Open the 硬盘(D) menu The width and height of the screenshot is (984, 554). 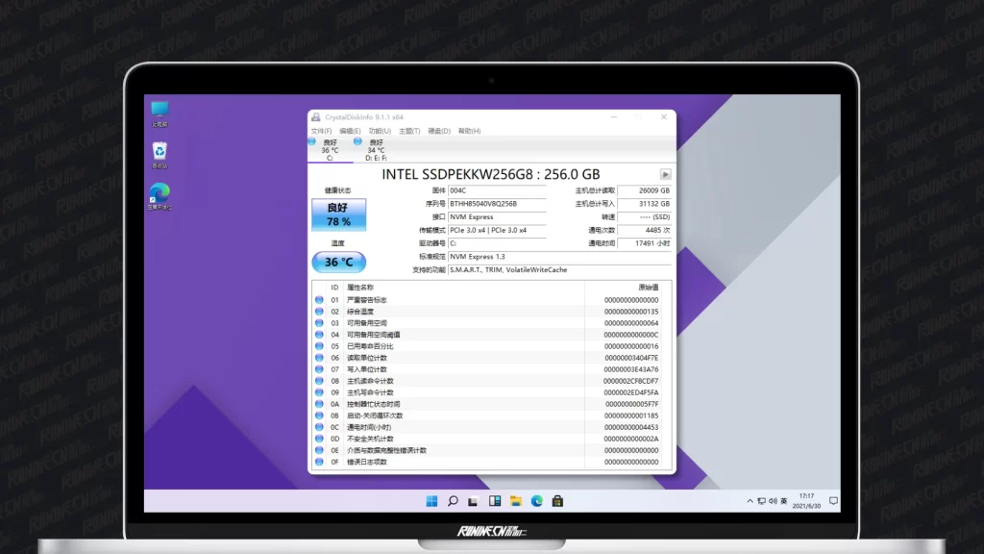tap(439, 131)
